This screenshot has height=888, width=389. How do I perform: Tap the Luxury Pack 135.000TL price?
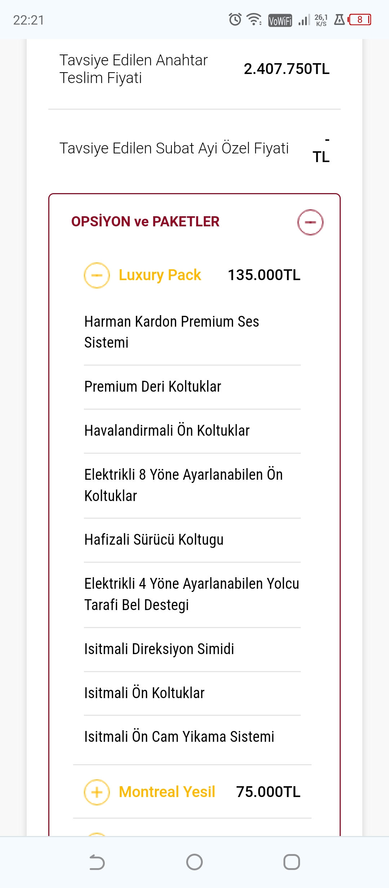coord(264,275)
